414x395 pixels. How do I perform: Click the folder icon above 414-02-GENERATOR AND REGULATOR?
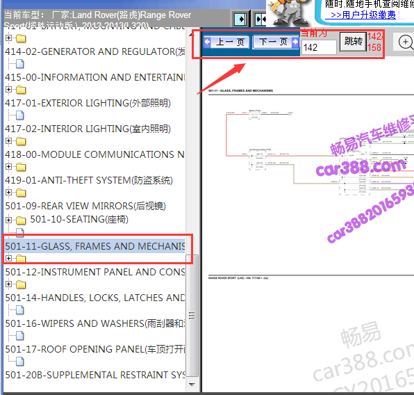(x=21, y=39)
